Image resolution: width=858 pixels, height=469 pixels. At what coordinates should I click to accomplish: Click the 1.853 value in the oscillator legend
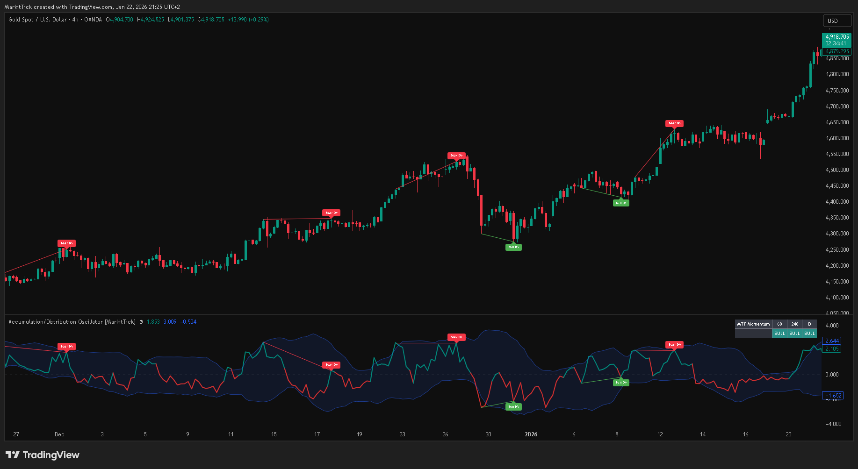[153, 322]
